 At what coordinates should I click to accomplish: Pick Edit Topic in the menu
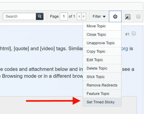point(102,60)
